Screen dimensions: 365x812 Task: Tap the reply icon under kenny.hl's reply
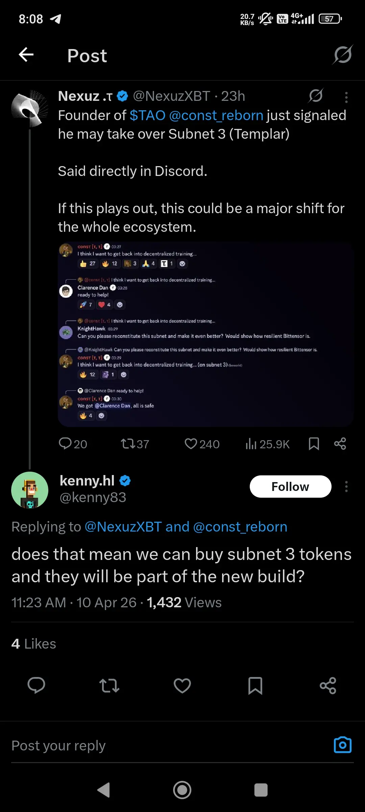(36, 685)
